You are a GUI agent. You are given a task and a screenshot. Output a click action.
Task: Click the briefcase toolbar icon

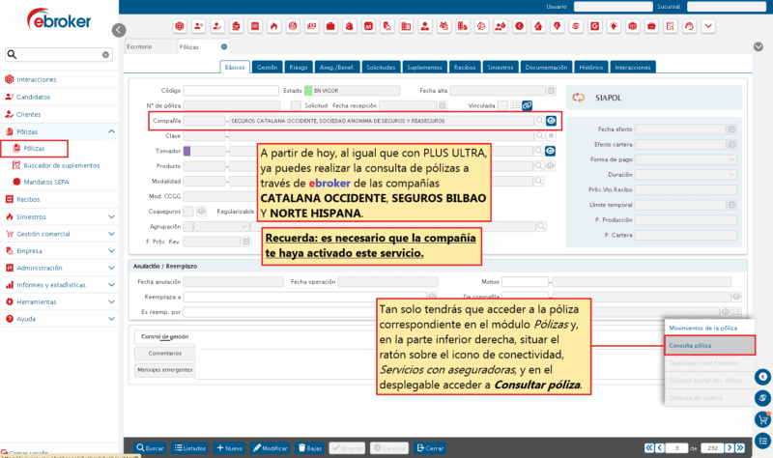(x=330, y=26)
